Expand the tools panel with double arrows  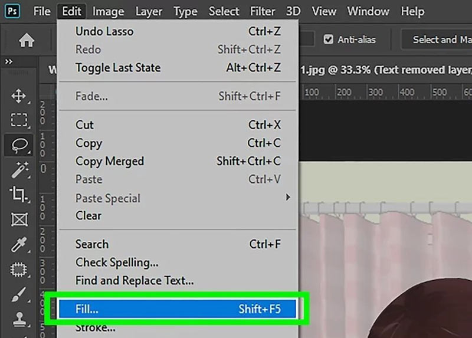tap(8, 61)
